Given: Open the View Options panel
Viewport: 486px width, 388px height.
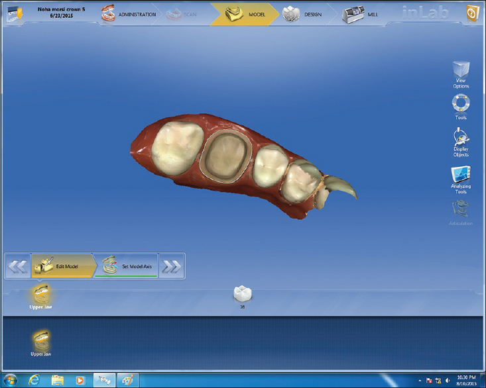Looking at the screenshot, I should coord(461,72).
